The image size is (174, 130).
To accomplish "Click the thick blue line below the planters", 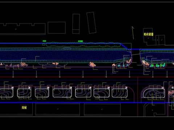I will [x=87, y=103].
